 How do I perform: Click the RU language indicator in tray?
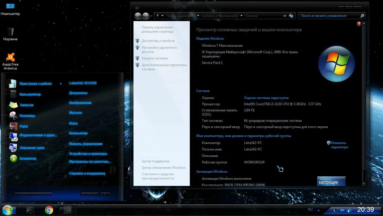(310, 210)
